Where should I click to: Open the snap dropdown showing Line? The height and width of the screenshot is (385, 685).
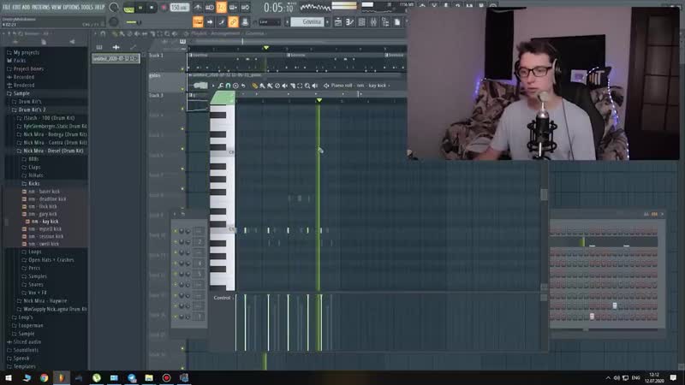pos(269,22)
